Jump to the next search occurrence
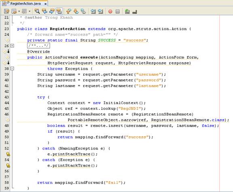Viewport: 233px width, 192px height. pyautogui.click(x=51, y=11)
